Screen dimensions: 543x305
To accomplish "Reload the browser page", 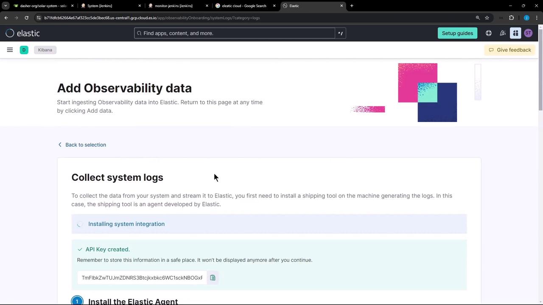I will point(26,18).
